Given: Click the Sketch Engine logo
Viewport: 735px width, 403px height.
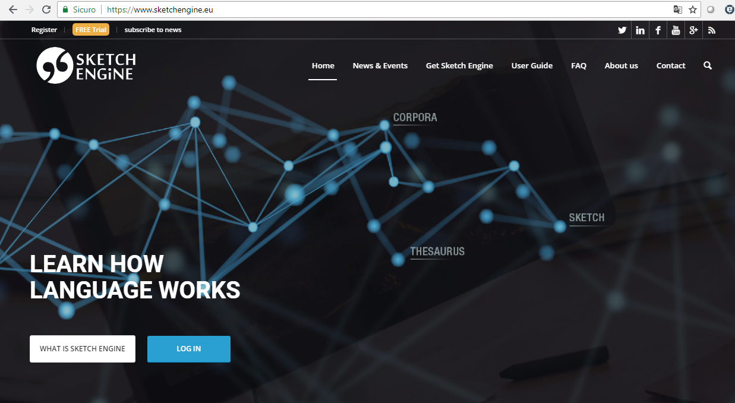Looking at the screenshot, I should tap(86, 65).
